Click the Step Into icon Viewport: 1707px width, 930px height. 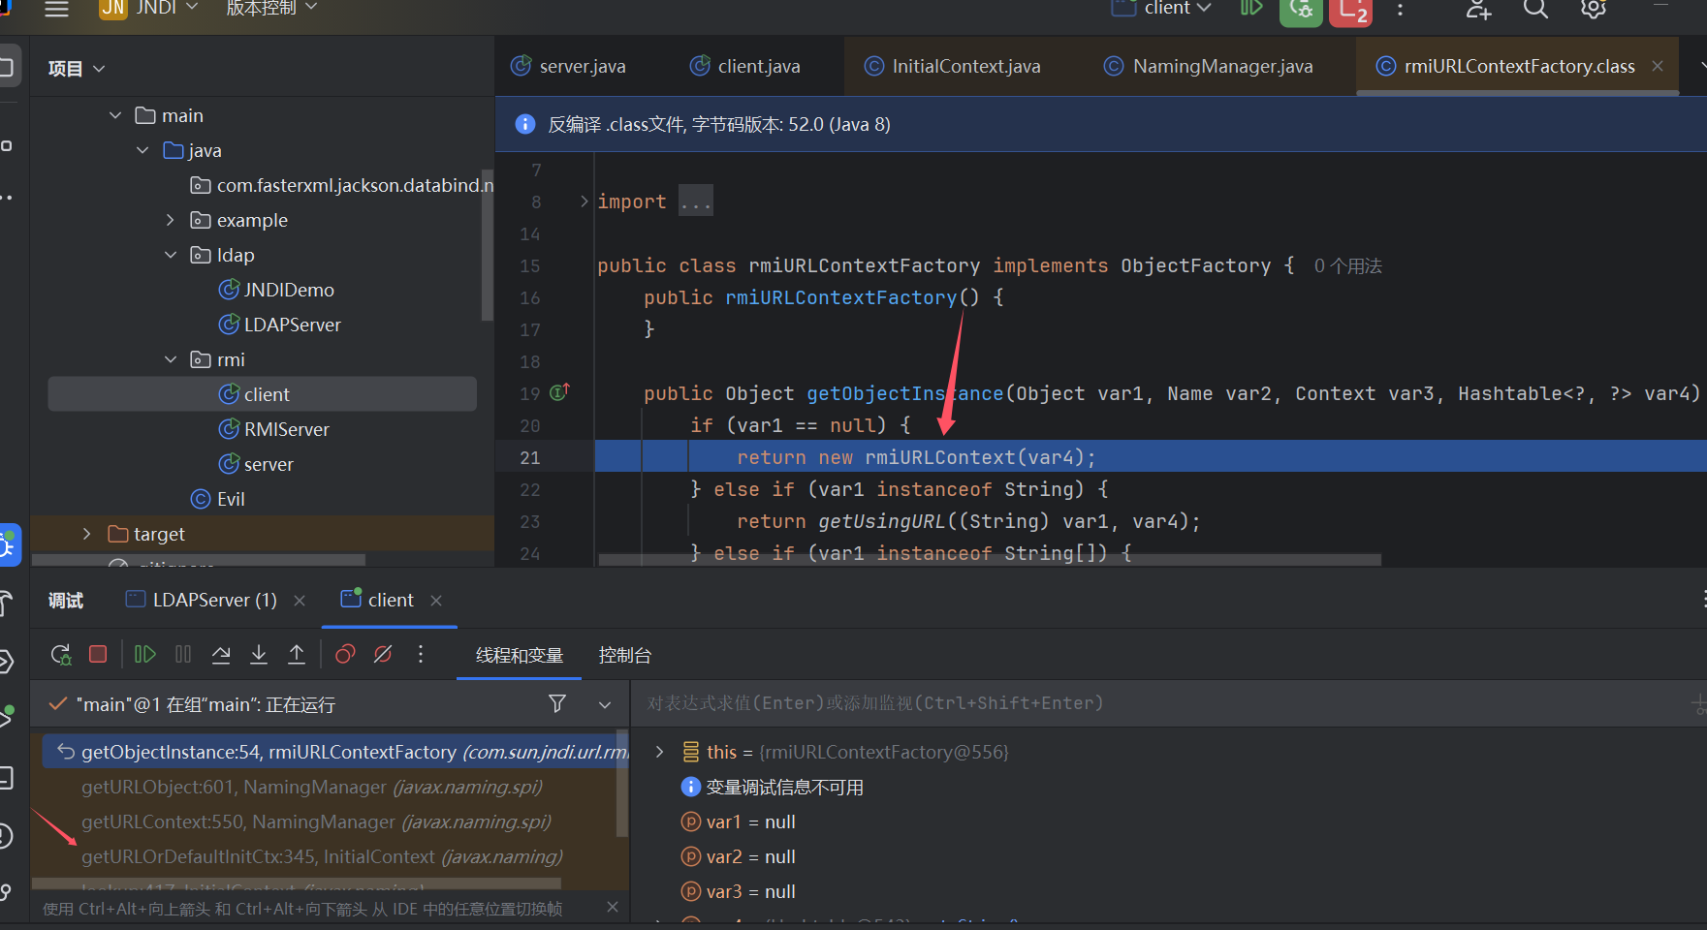point(259,655)
